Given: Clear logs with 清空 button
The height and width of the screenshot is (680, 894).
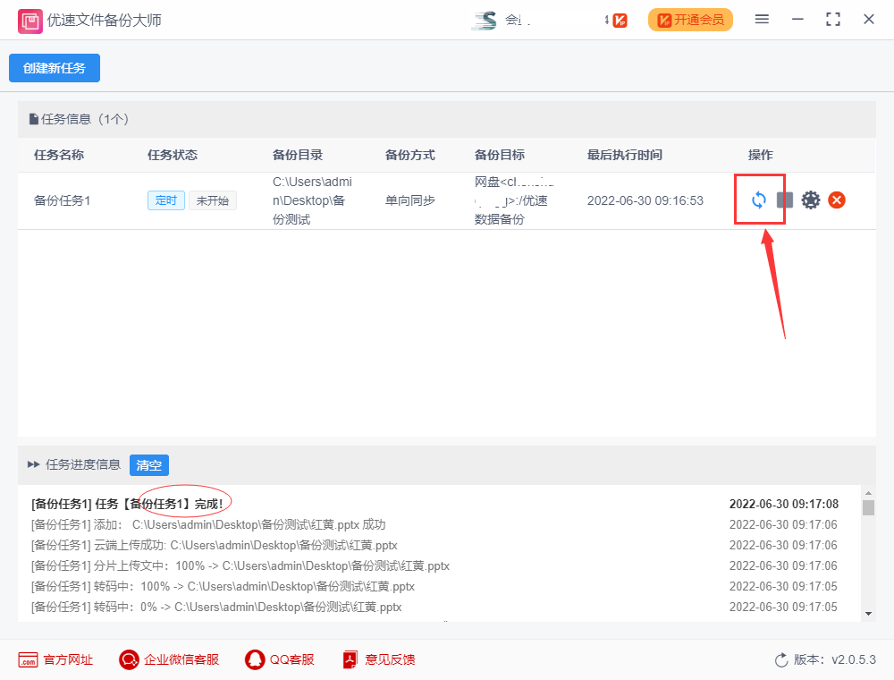Looking at the screenshot, I should coord(148,464).
